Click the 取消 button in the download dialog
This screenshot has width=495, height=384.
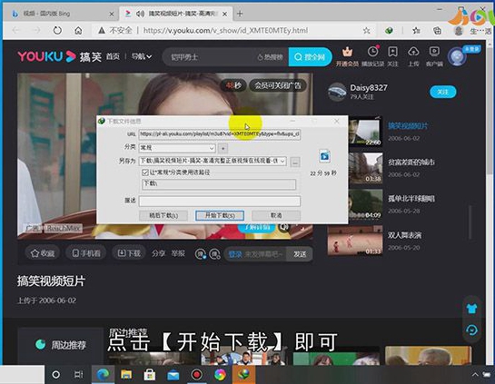point(276,215)
